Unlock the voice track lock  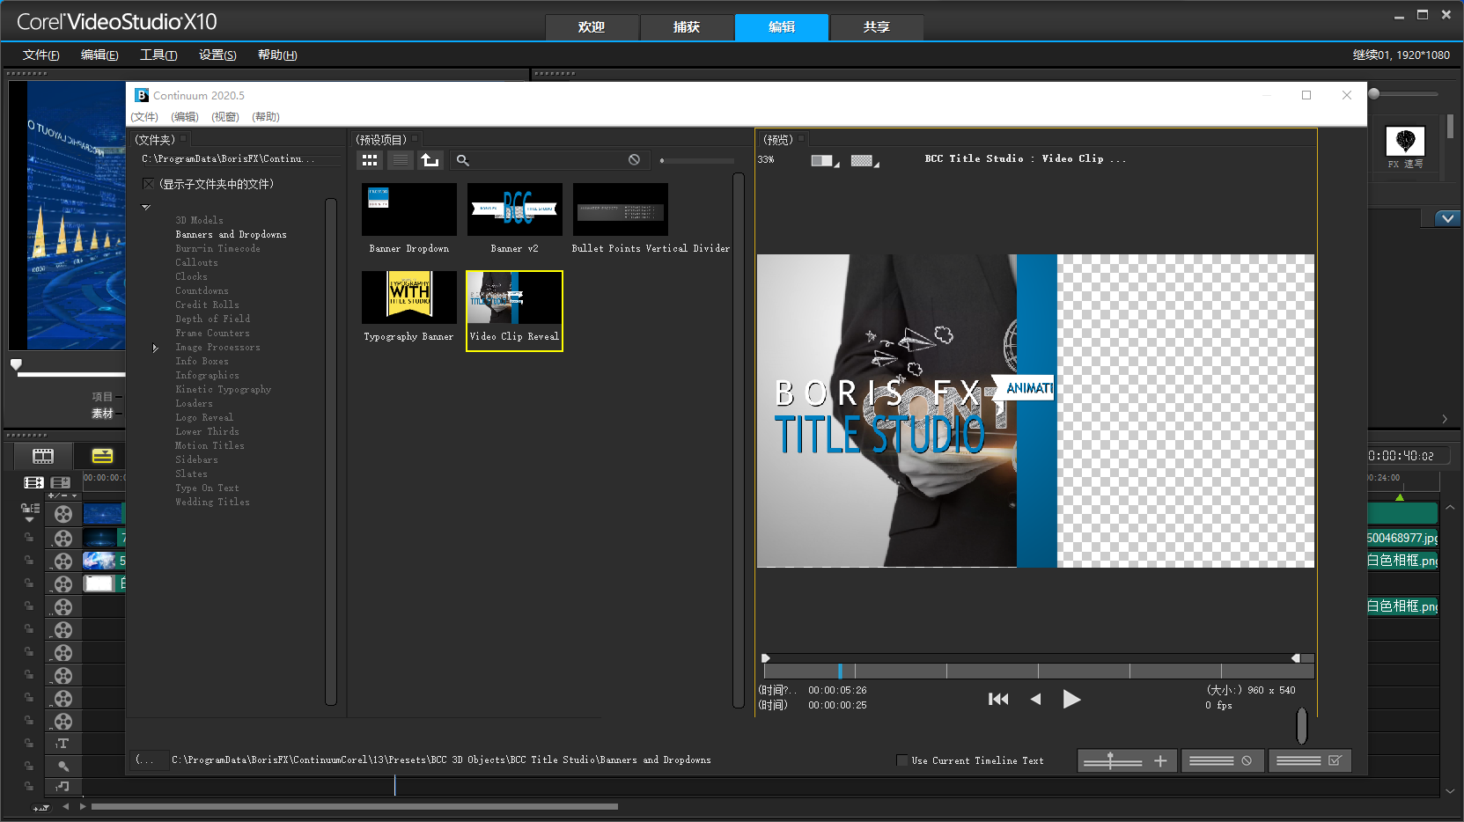click(29, 767)
